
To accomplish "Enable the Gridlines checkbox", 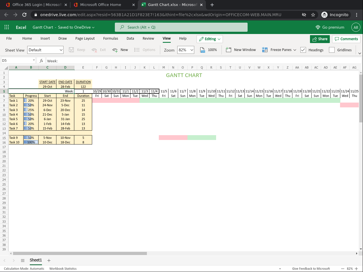I will coord(332,50).
